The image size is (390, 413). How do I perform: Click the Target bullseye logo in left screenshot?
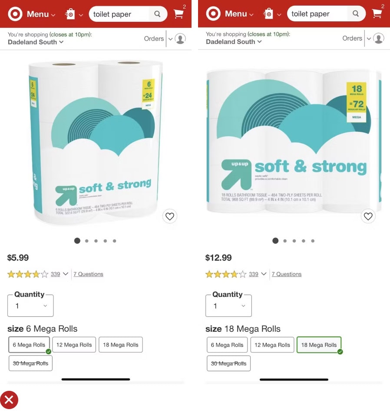[x=15, y=13]
